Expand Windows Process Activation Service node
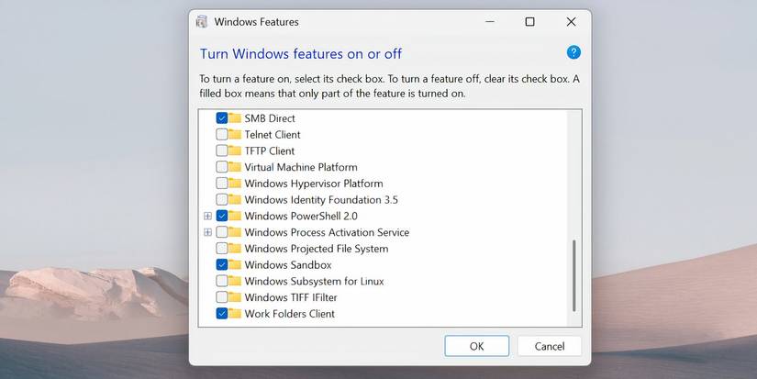 [x=207, y=232]
